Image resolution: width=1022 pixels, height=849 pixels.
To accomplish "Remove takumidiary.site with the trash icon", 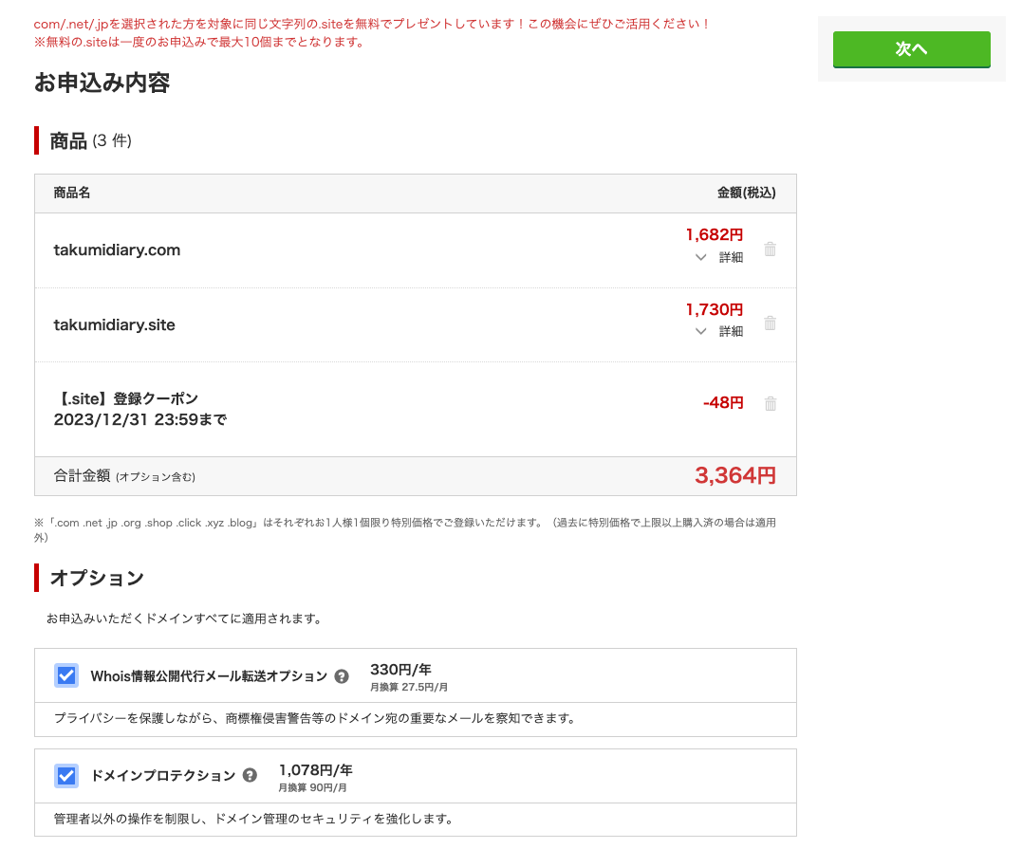I will [x=770, y=323].
